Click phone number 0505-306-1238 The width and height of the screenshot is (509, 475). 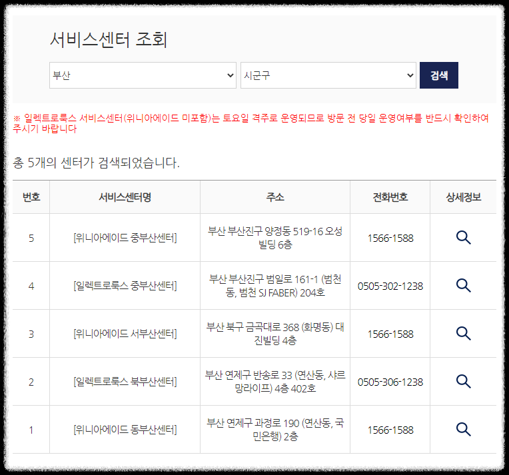pyautogui.click(x=390, y=382)
